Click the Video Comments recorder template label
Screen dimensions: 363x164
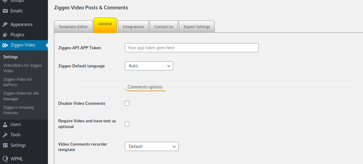coord(83,147)
